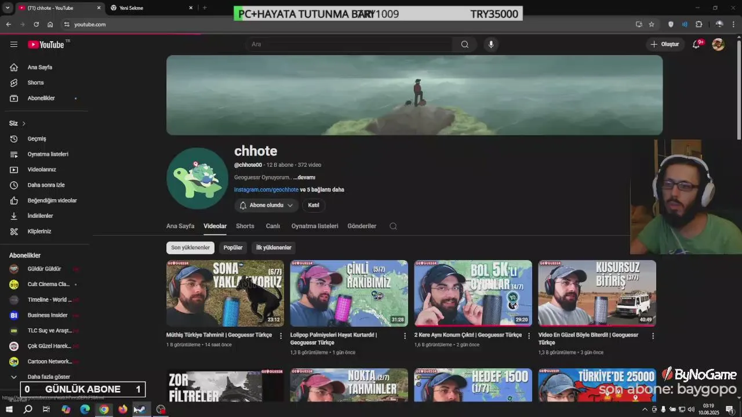Switch to Gönderiler tab
This screenshot has height=417, width=742.
point(362,226)
